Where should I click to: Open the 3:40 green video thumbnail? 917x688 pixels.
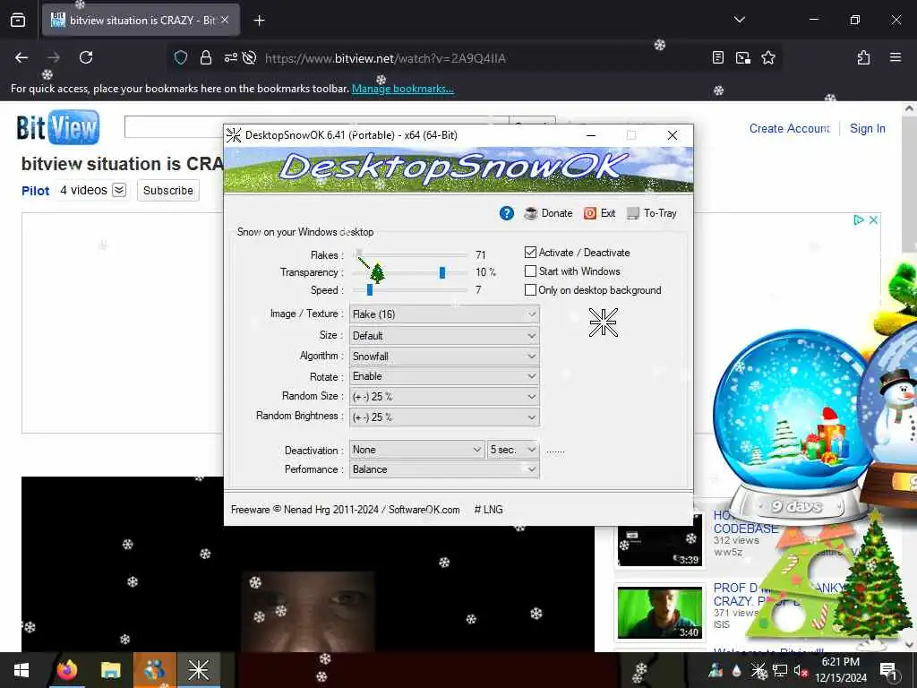660,613
